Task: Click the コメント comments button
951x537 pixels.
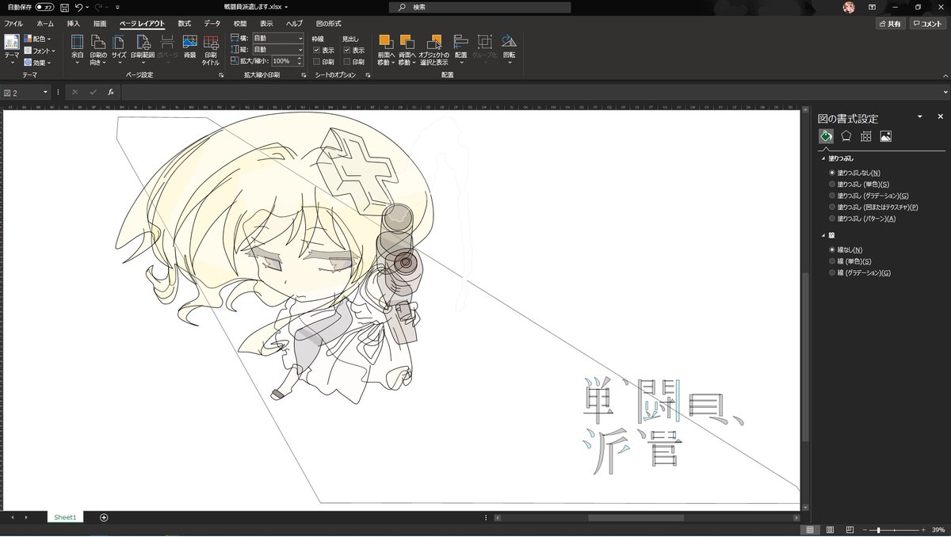Action: pyautogui.click(x=927, y=24)
